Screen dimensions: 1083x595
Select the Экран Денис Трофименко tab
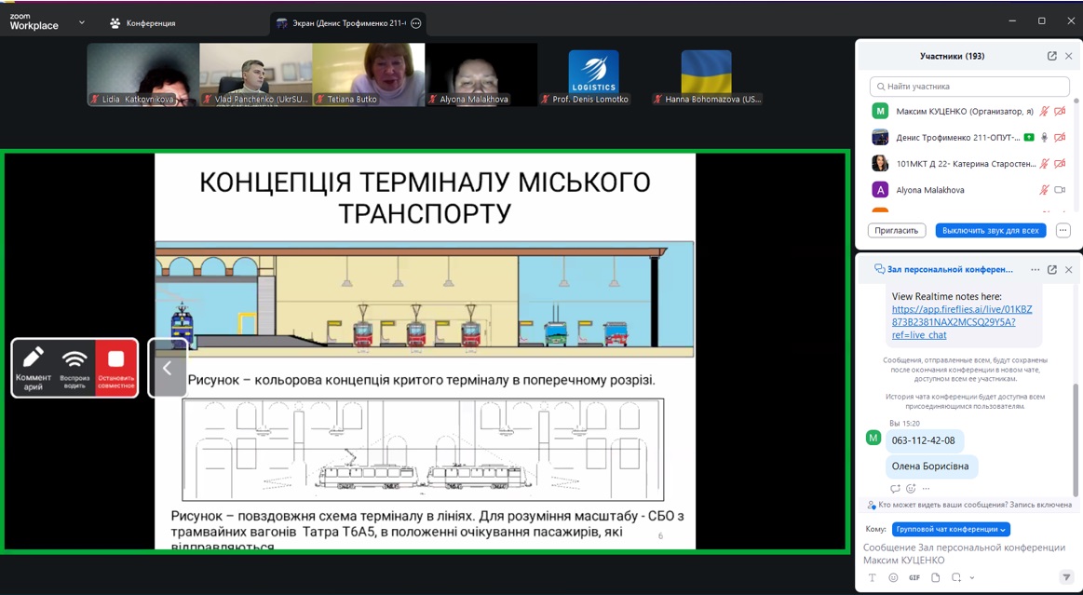coord(340,23)
